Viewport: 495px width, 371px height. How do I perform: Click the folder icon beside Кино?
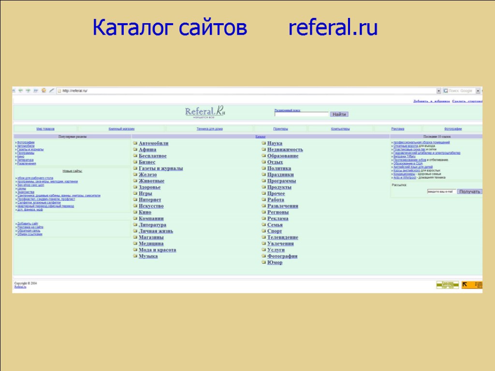click(x=135, y=212)
